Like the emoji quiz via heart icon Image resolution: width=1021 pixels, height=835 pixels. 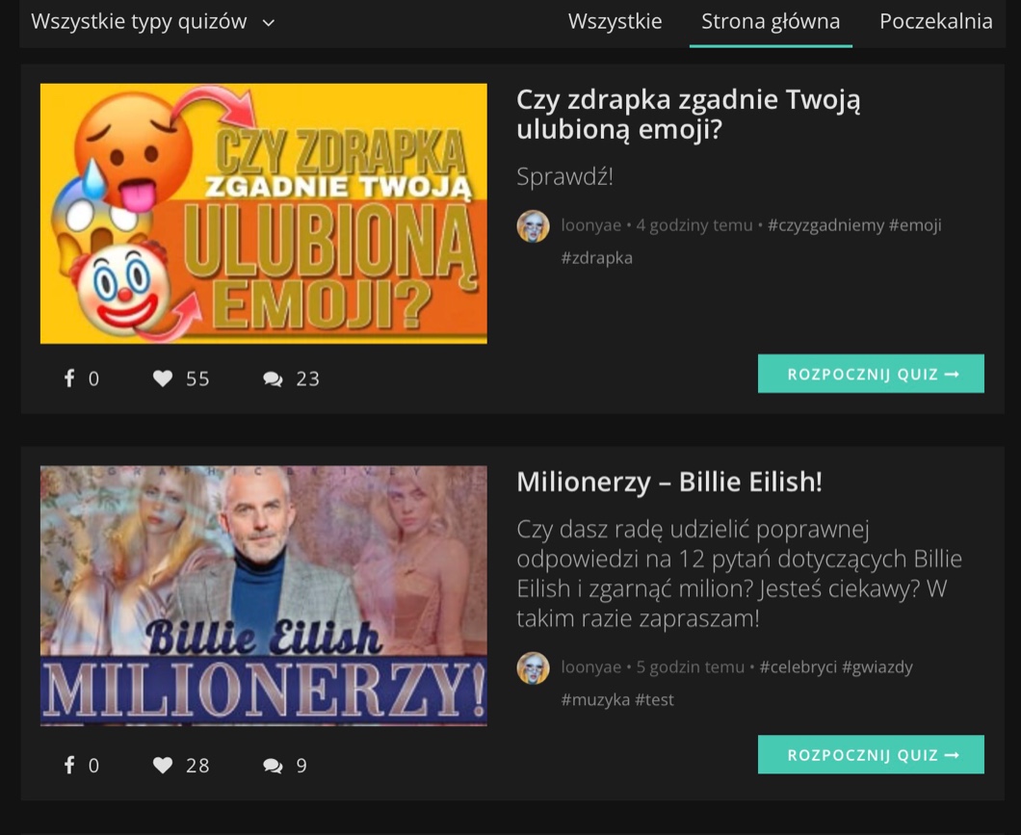click(163, 378)
